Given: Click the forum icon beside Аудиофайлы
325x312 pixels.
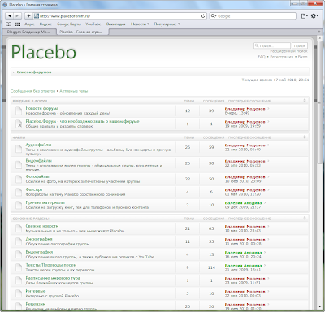Looking at the screenshot, I should 19,149.
